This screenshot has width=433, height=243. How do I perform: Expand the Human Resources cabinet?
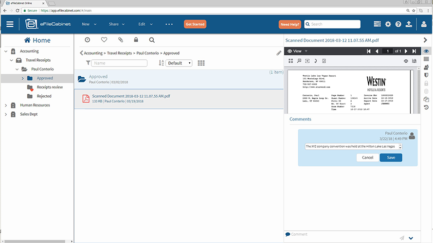6,105
